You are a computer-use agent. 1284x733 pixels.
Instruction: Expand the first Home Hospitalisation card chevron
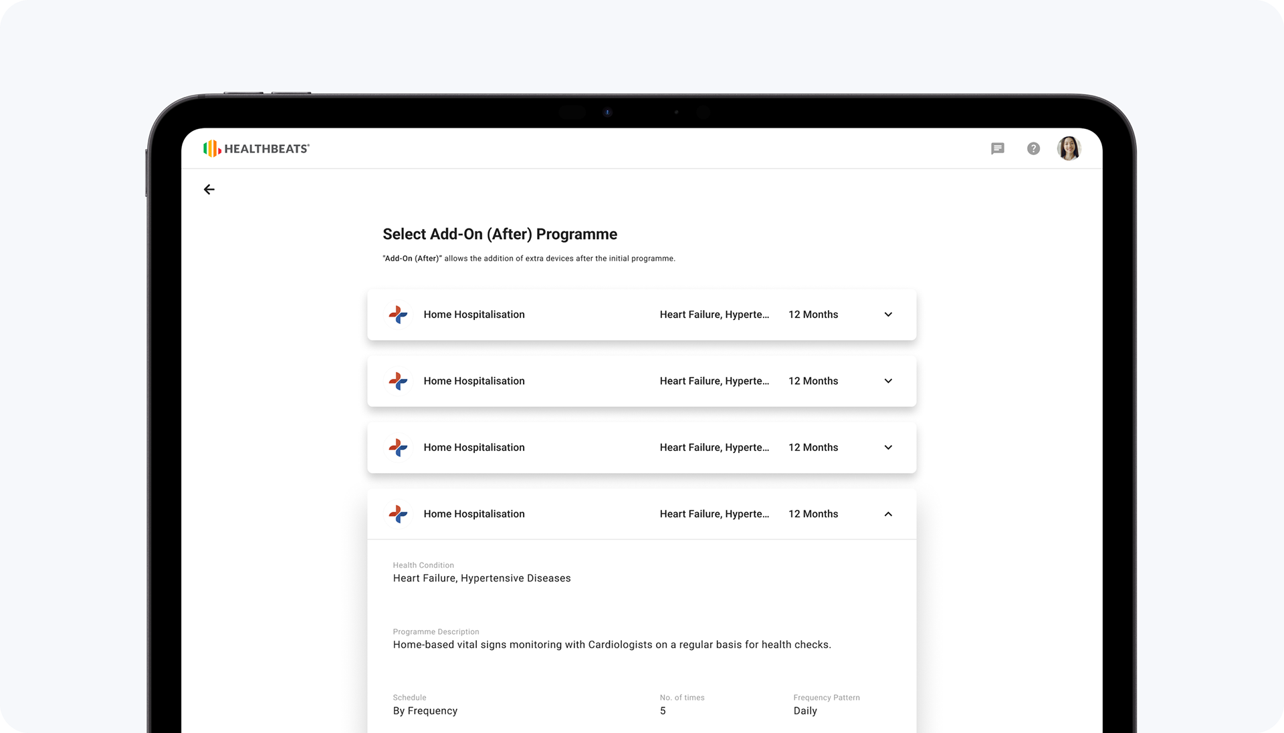(888, 315)
